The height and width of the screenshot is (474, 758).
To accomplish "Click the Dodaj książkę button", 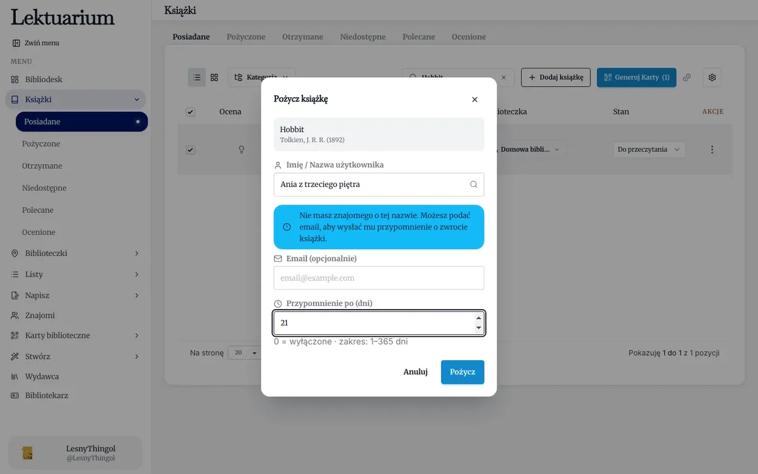I will (556, 77).
